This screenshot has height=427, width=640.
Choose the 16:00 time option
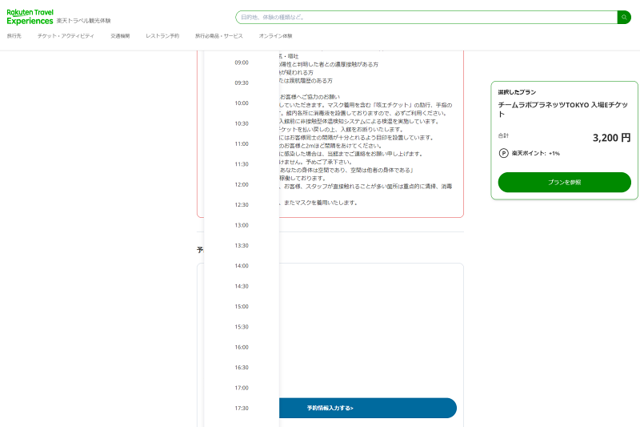[x=242, y=348]
